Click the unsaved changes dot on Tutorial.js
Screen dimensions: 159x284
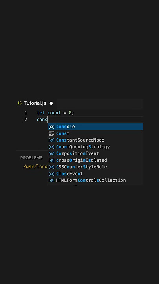[51, 103]
